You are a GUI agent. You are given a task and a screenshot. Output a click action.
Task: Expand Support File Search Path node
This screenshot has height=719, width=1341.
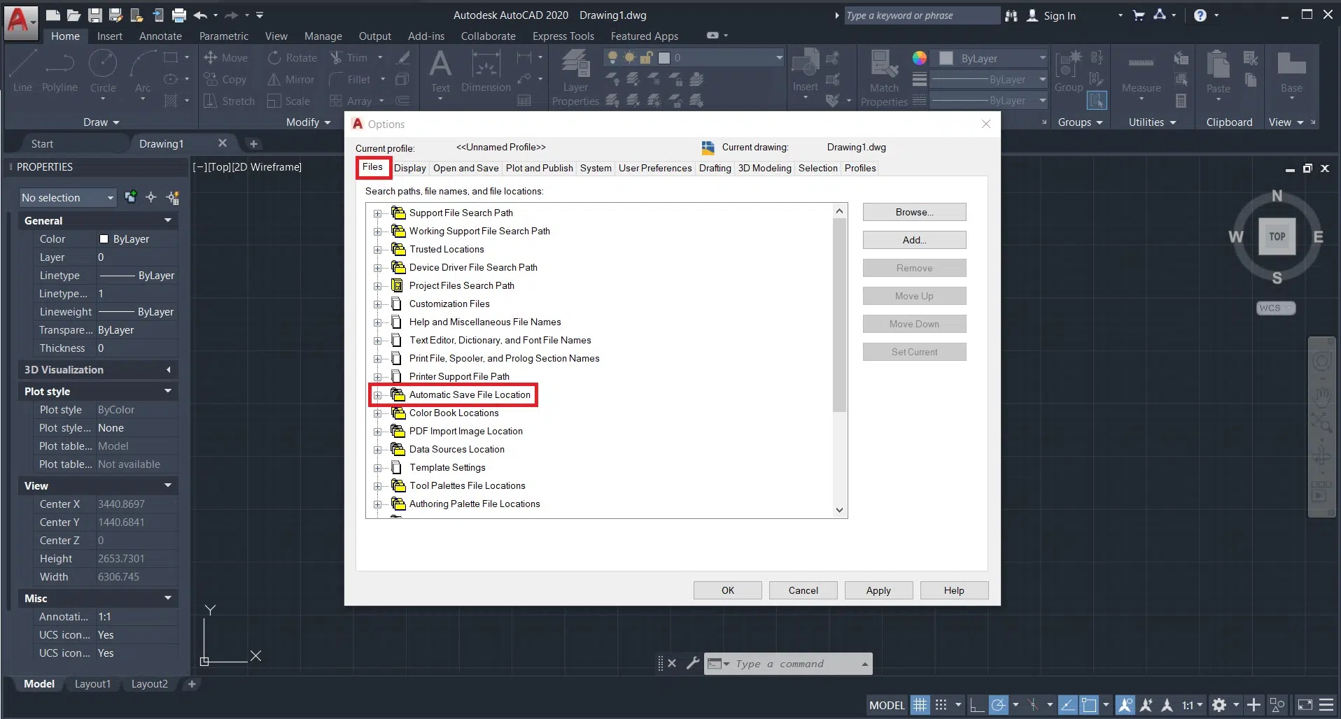tap(378, 213)
